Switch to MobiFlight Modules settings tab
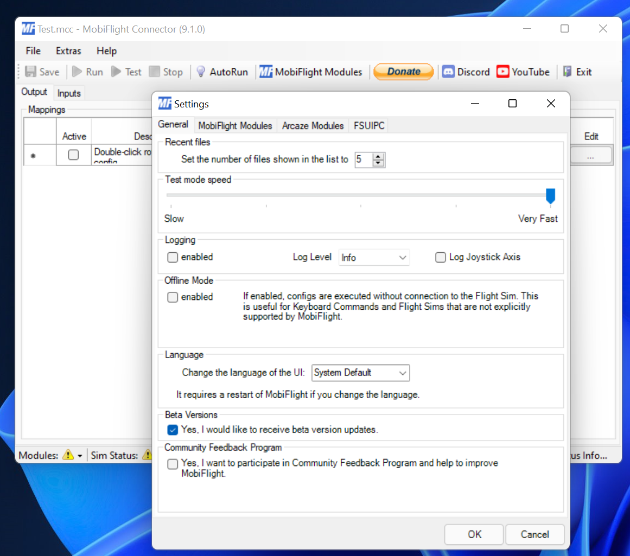Image resolution: width=630 pixels, height=556 pixels. pyautogui.click(x=235, y=126)
